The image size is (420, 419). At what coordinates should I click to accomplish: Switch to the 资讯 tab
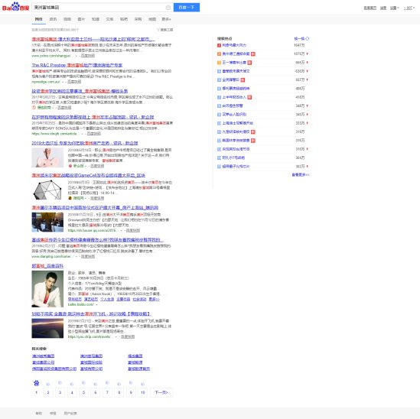point(53,19)
